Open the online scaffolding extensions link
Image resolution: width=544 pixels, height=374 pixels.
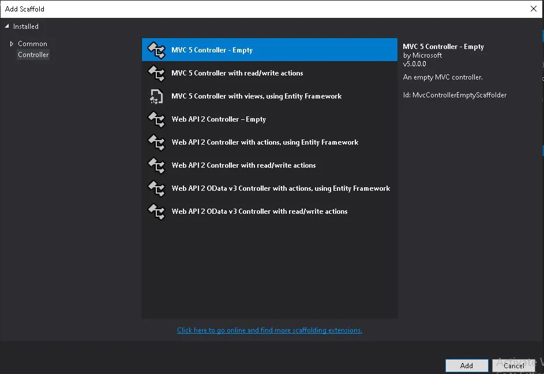[269, 330]
